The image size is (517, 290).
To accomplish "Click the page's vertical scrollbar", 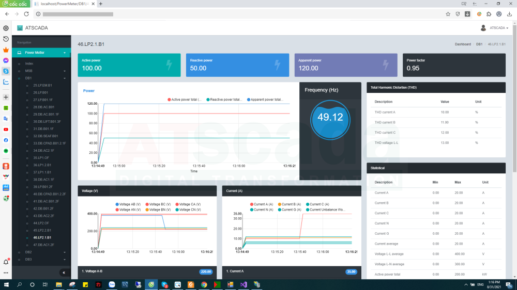I will coord(514,103).
